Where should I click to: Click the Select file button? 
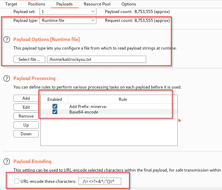click(29, 59)
